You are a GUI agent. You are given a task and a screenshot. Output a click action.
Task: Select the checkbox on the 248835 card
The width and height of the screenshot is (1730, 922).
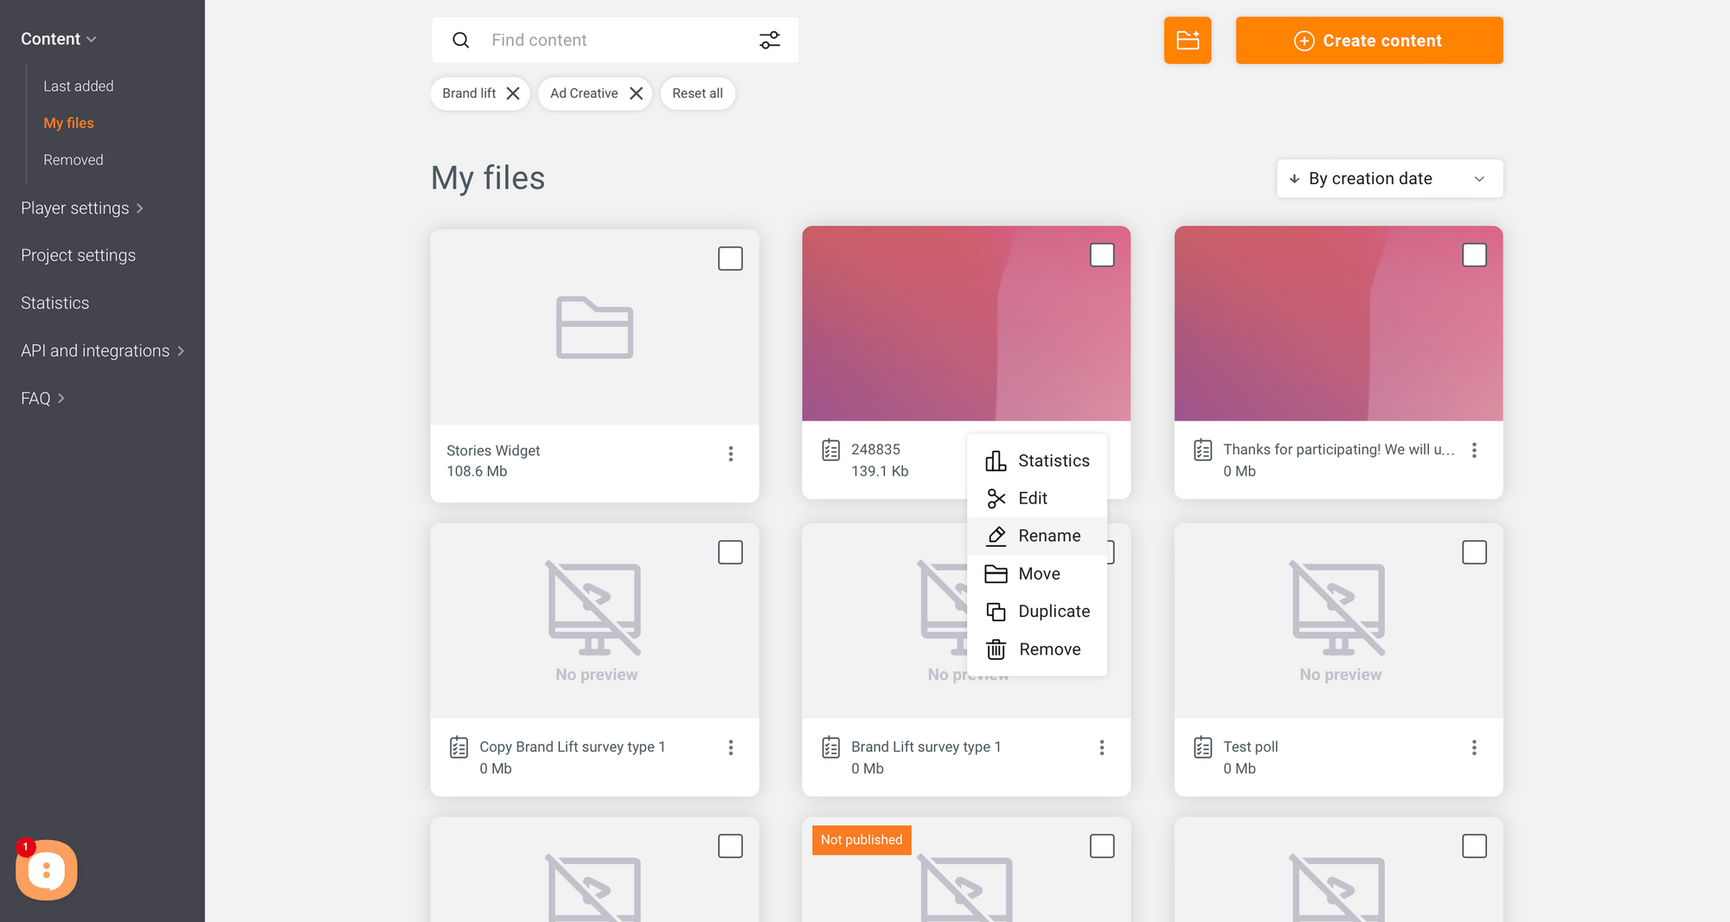1102,254
